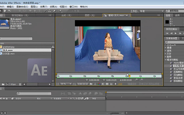Select the Brush tool
The height and width of the screenshot is (115, 184).
pos(45,11)
